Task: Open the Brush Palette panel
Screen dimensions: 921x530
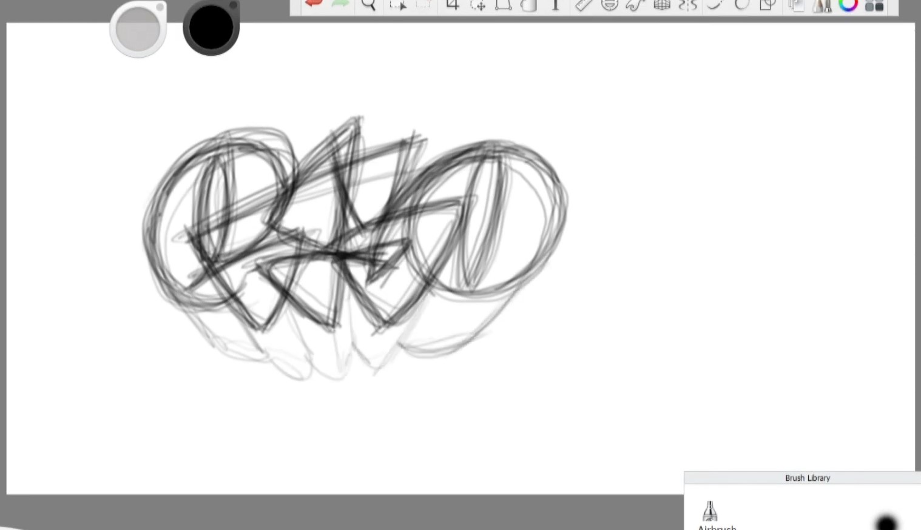Action: coord(822,5)
